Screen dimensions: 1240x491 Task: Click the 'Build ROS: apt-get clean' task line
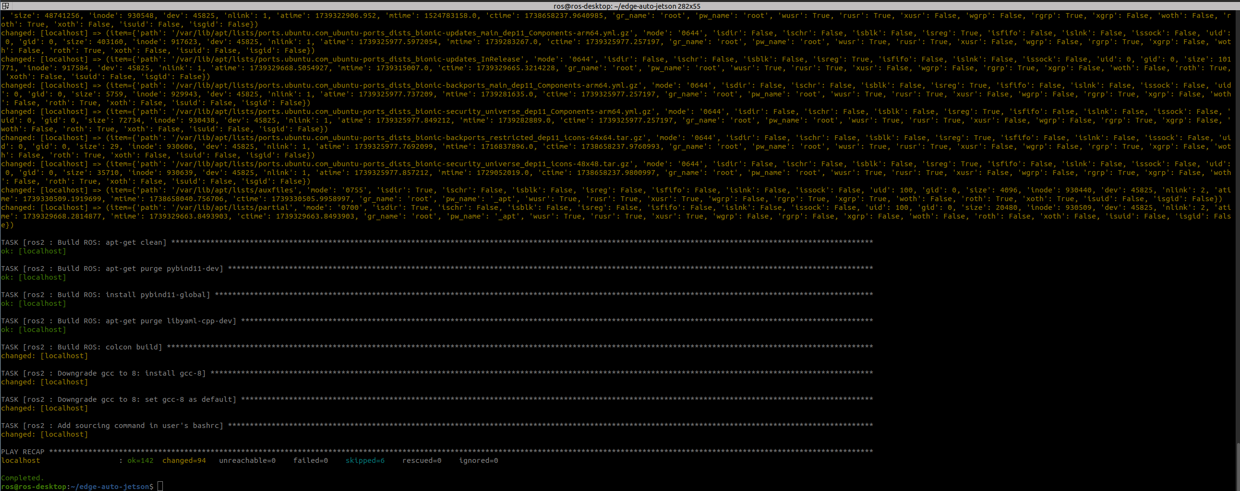pyautogui.click(x=437, y=242)
